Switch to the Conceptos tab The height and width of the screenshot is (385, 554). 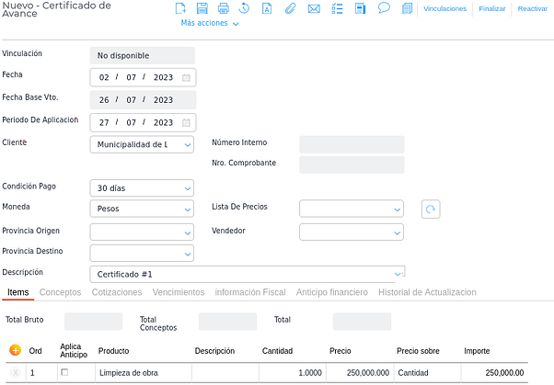(60, 292)
